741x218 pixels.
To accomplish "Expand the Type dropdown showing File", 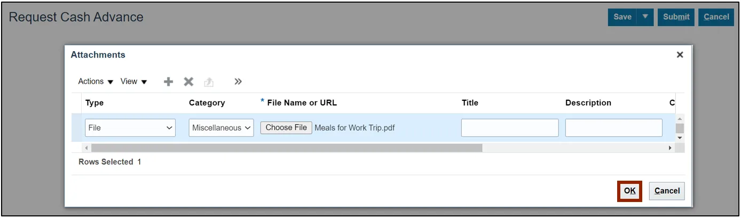I will [x=130, y=128].
